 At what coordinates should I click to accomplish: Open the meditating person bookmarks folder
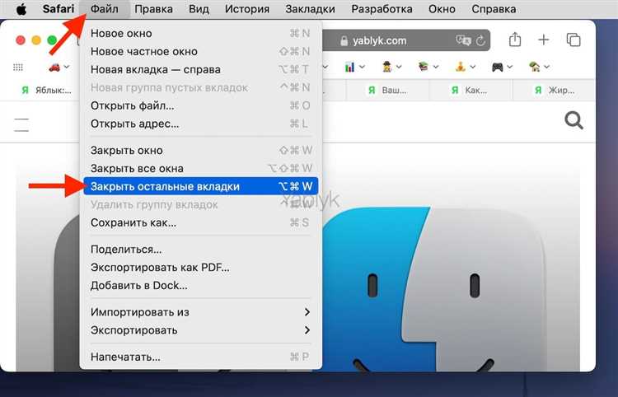[465, 67]
